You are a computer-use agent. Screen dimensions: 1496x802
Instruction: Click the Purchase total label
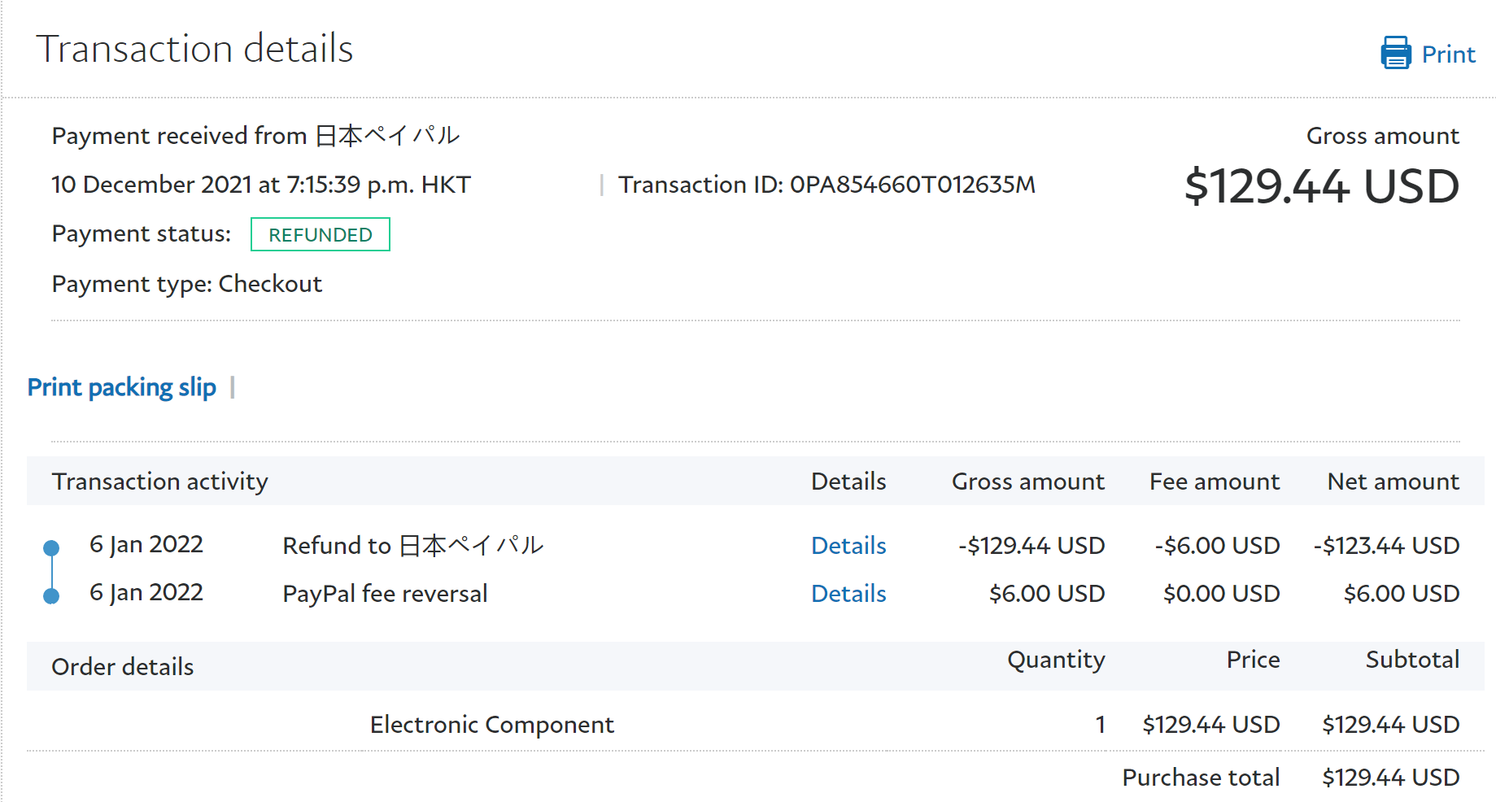click(x=1201, y=778)
